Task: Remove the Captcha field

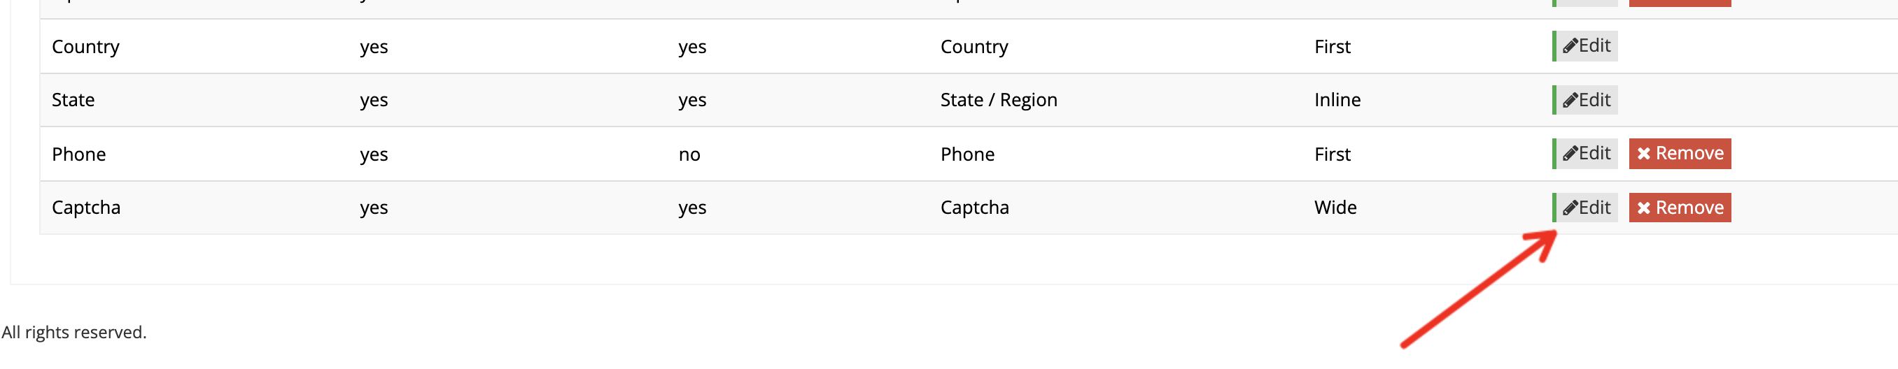Action: point(1680,208)
